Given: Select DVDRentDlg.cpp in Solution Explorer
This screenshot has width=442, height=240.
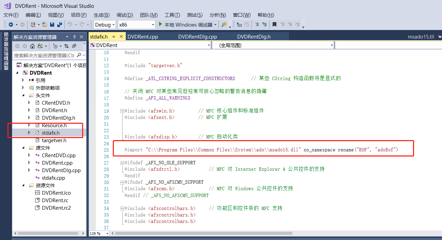Looking at the screenshot, I should pyautogui.click(x=61, y=170).
